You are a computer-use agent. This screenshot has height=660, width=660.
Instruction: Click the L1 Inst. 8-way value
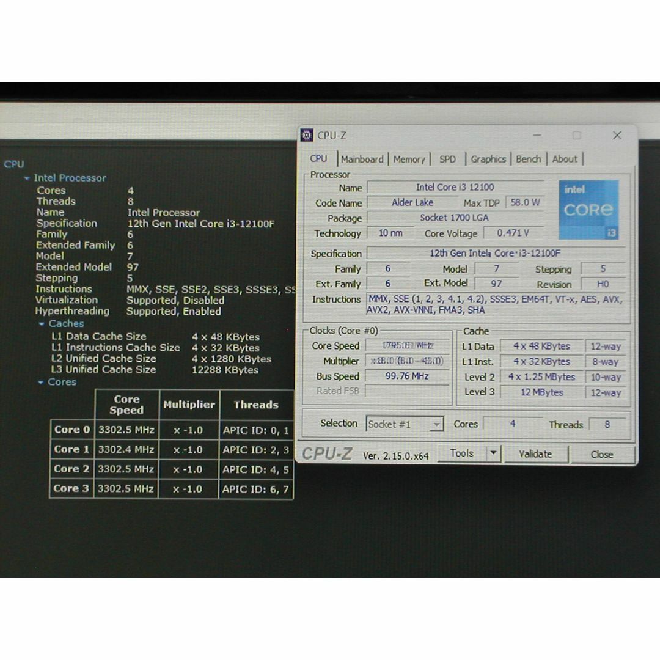click(x=606, y=362)
